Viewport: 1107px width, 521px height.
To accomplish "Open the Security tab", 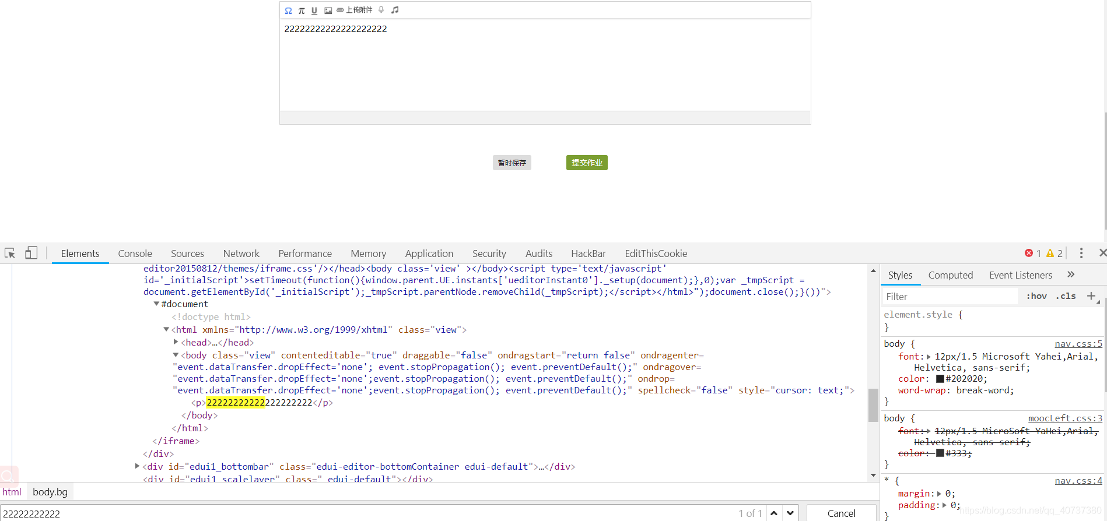I will 489,254.
